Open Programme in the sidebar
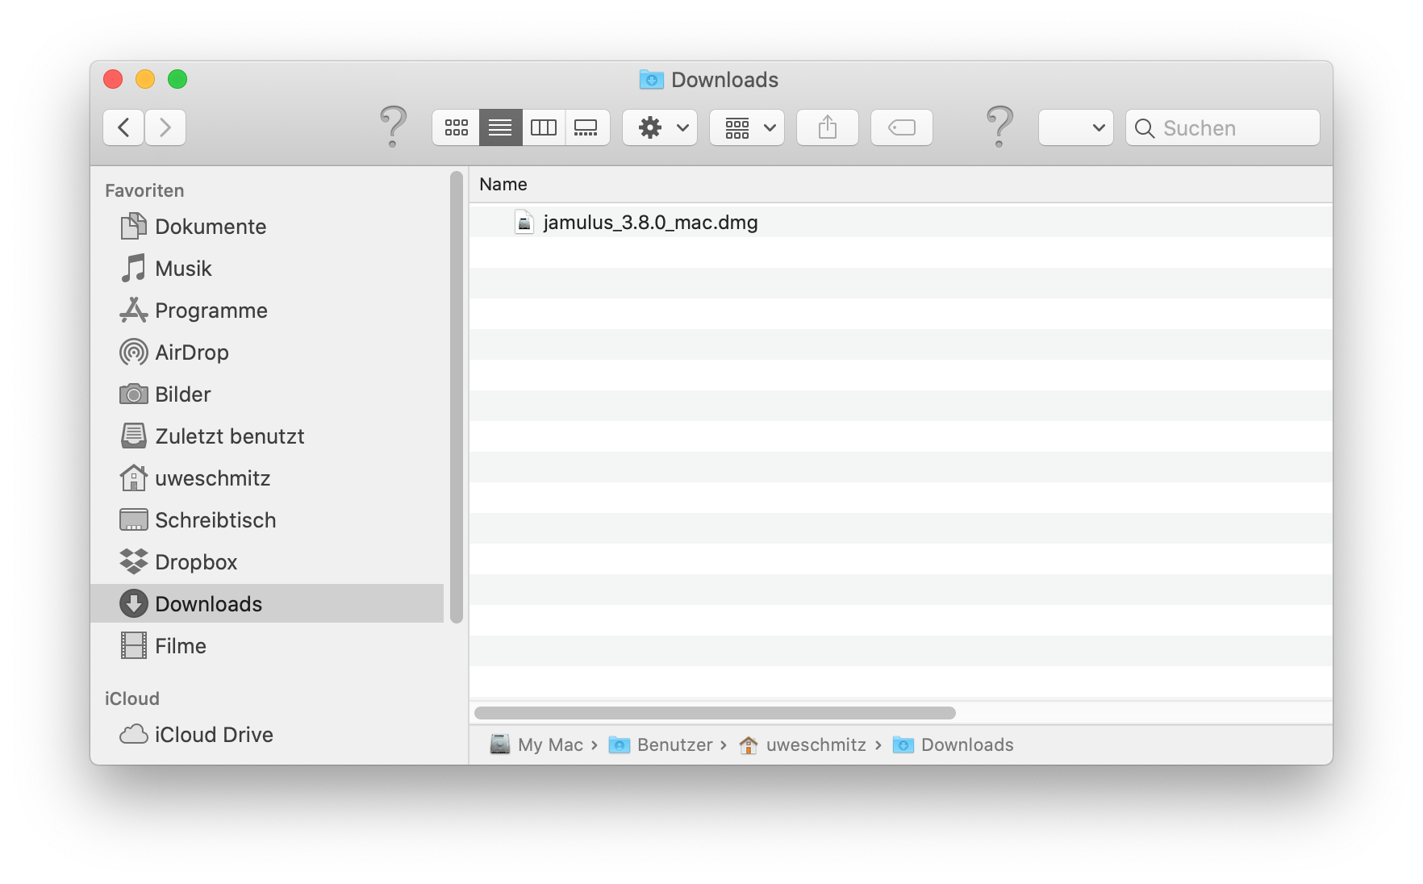1423x884 pixels. click(211, 311)
